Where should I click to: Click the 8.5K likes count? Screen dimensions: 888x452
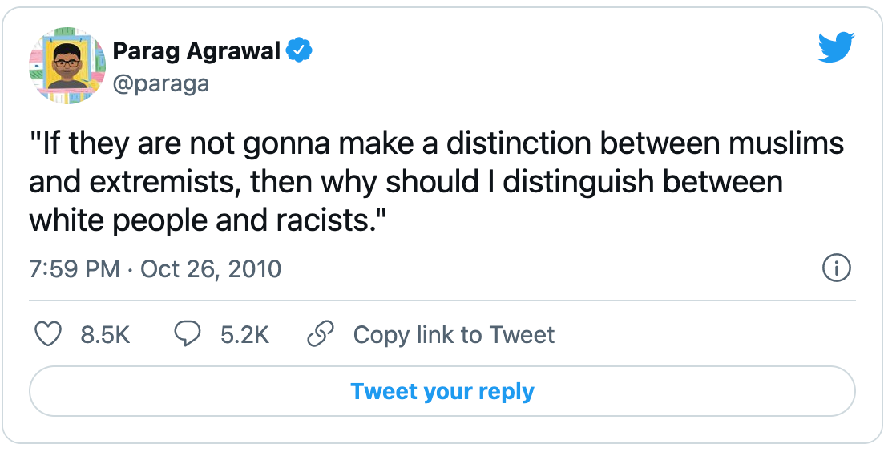click(x=105, y=335)
